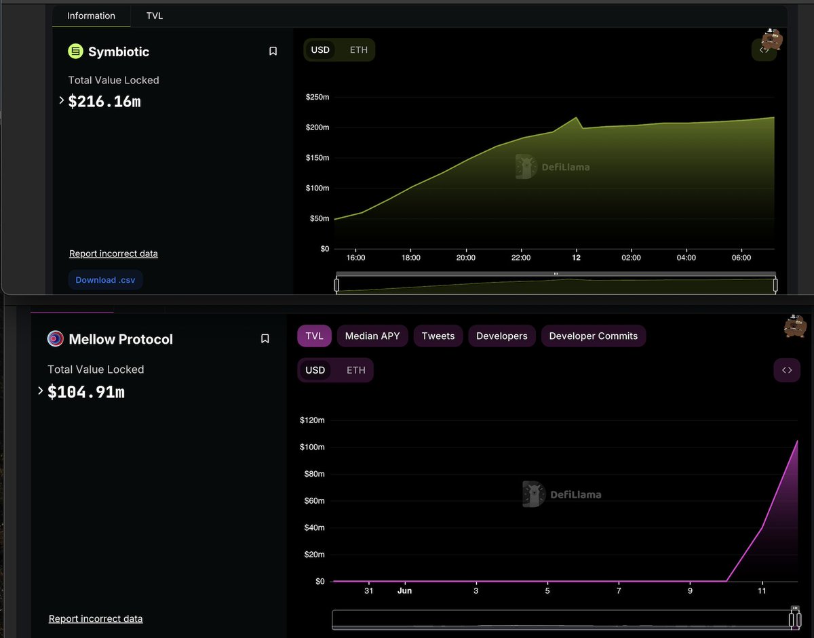Switch Mellow chart to USD
This screenshot has height=638, width=814.
[x=315, y=370]
